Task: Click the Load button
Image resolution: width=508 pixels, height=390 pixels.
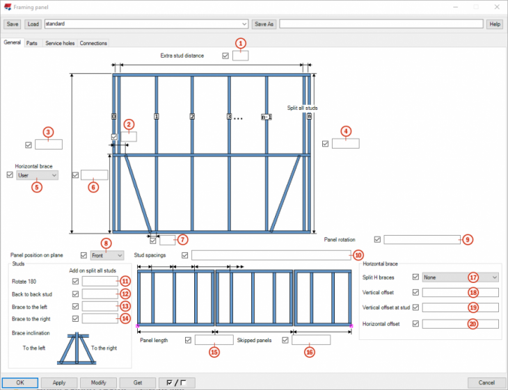Action: click(33, 24)
